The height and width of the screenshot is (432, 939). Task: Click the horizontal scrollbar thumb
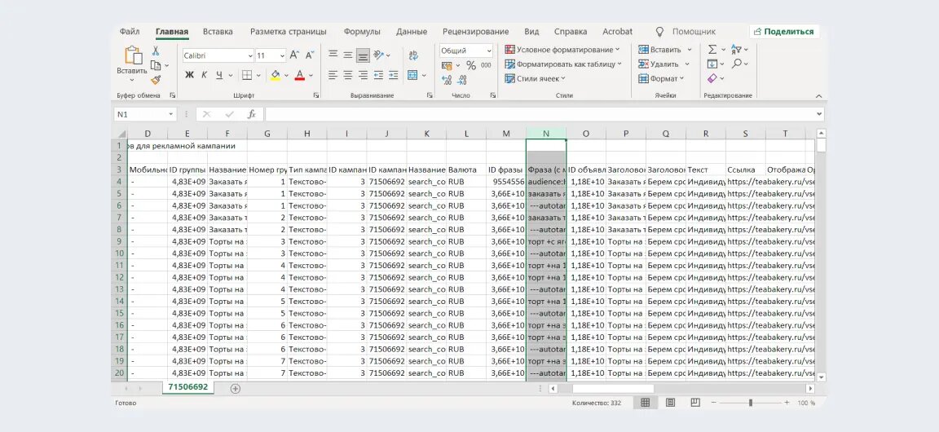[x=613, y=388]
